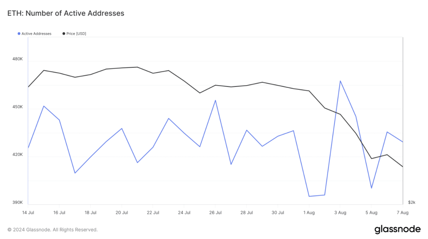The height and width of the screenshot is (239, 428).
Task: Click the blue line's highest peak on 3 Aug
Action: (340, 81)
